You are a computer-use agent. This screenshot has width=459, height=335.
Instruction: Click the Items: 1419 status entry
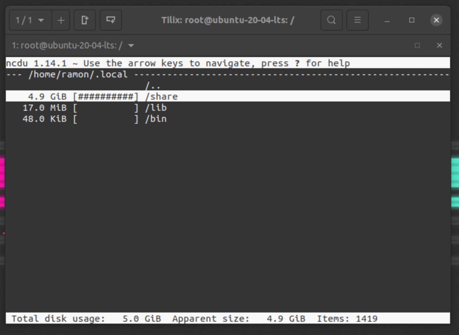point(347,318)
